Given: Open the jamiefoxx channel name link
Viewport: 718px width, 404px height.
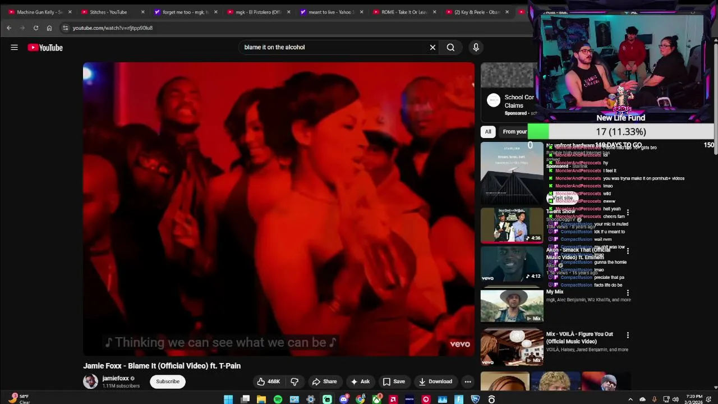Looking at the screenshot, I should coord(116,378).
